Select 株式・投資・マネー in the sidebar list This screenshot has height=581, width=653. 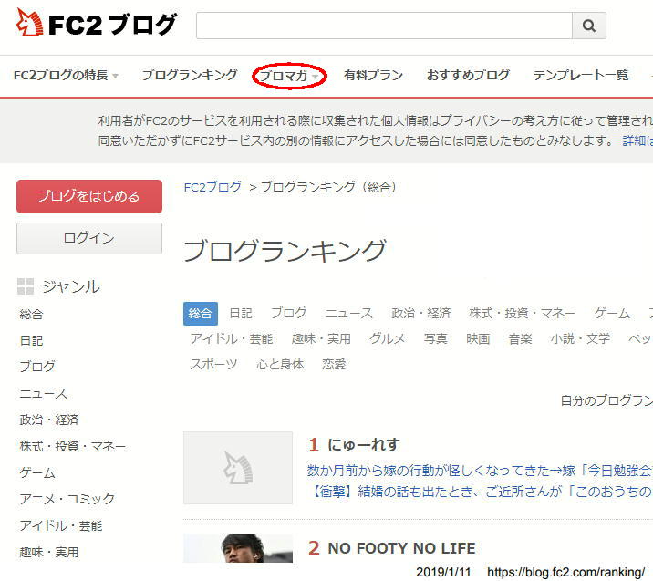72,447
